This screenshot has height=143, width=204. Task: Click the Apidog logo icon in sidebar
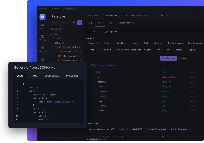(x=42, y=17)
